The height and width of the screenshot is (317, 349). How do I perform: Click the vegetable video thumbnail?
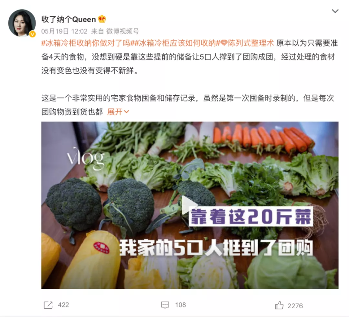[x=190, y=205]
